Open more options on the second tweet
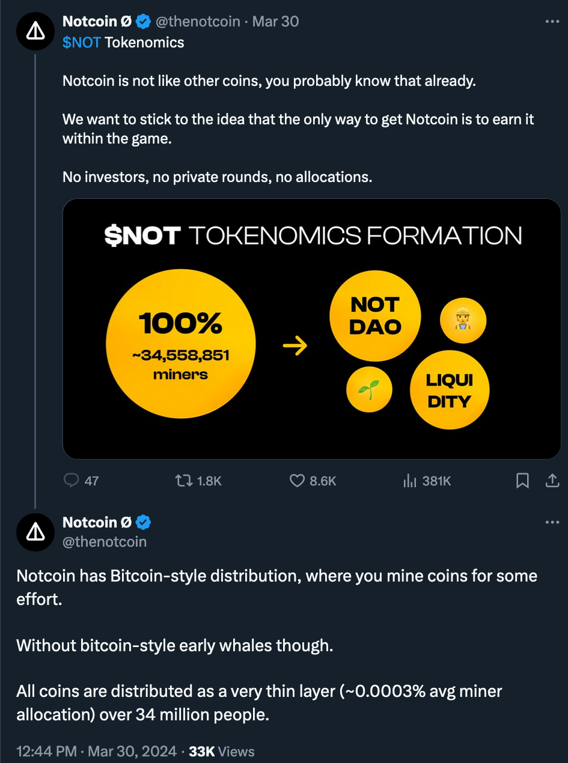The image size is (568, 763). click(552, 522)
